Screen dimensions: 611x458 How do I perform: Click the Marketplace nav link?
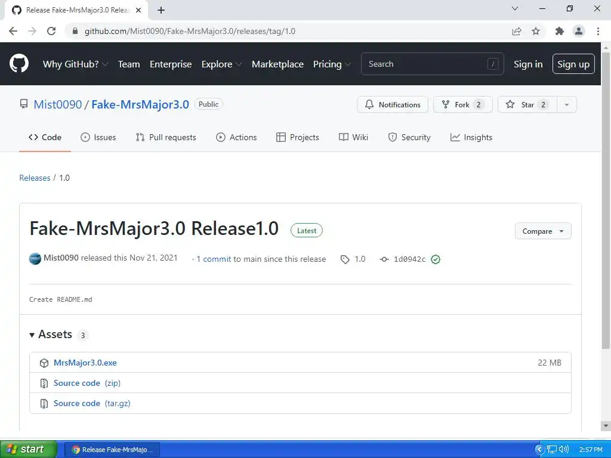point(277,64)
